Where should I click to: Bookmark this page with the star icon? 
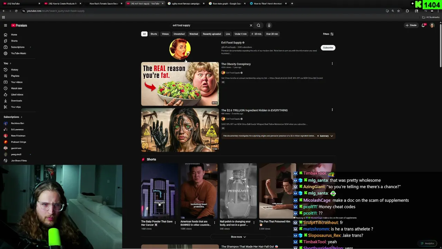point(398,11)
